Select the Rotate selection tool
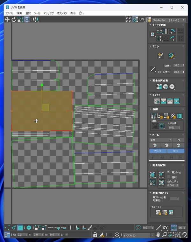The width and height of the screenshot is (191, 242). click(13, 20)
